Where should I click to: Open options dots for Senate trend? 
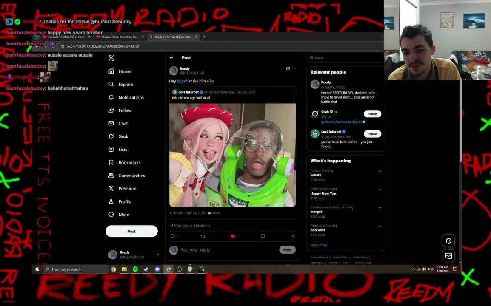[x=379, y=171]
